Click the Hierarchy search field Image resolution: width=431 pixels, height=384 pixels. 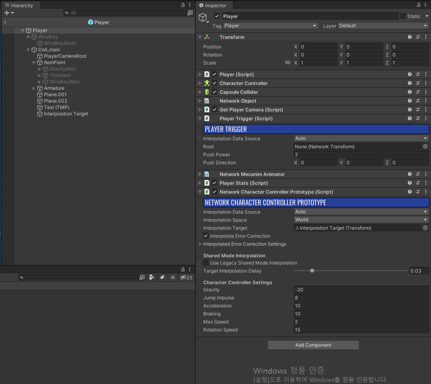(125, 13)
